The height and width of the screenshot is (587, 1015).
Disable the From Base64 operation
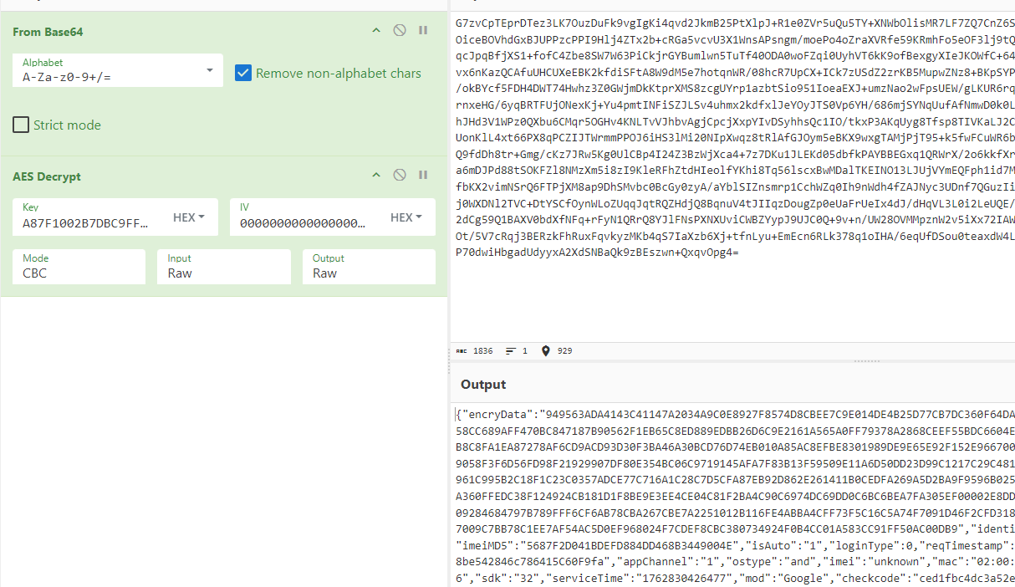(x=400, y=31)
